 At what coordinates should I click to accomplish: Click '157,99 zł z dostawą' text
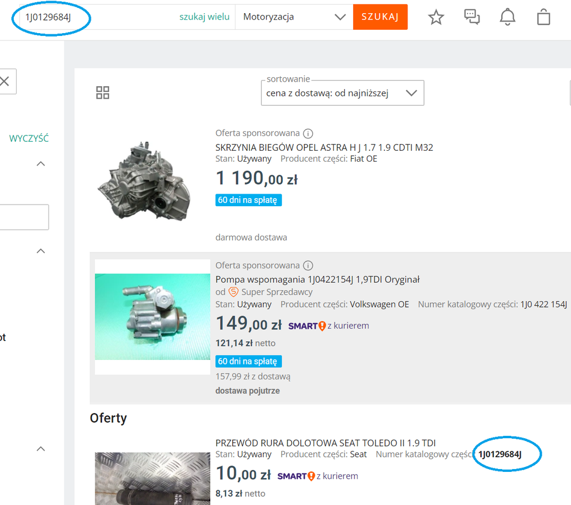(253, 376)
